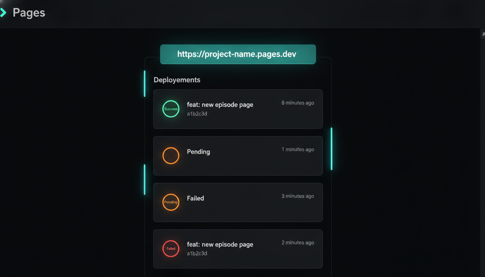Click the "8 minutes ago" timestamp

pos(298,103)
